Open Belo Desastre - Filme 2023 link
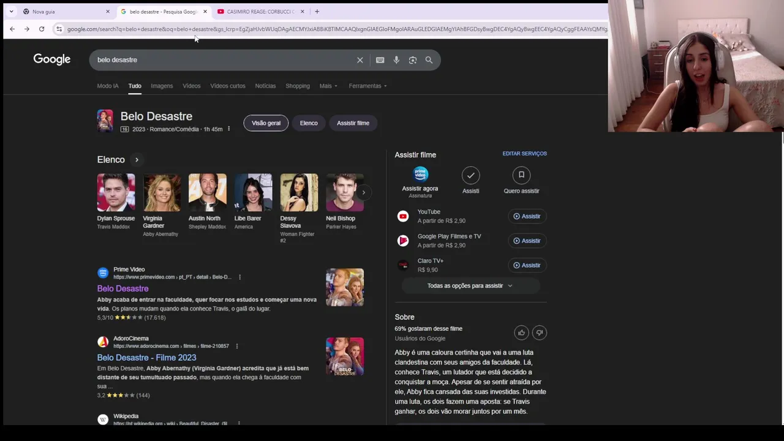 [146, 358]
